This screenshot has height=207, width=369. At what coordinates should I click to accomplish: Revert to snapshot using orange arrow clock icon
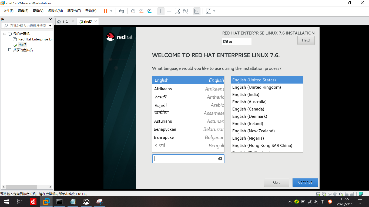click(141, 11)
